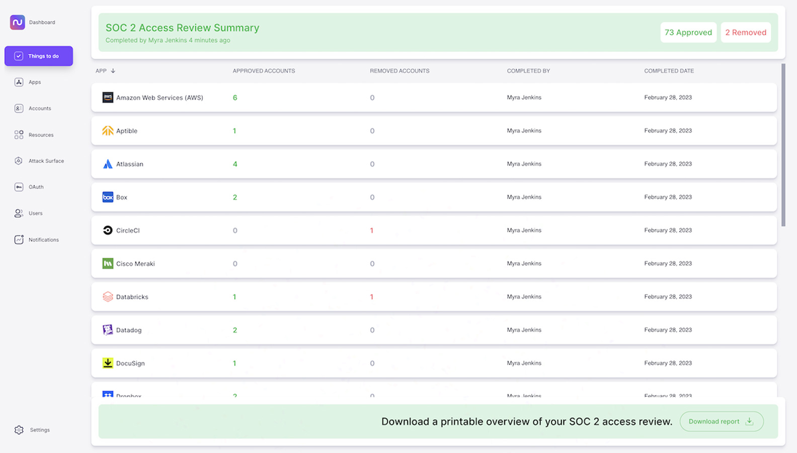
Task: Click Cisco Meraki approved count 0
Action: 235,264
